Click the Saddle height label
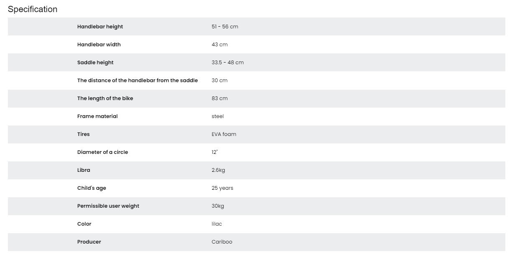 [95, 63]
